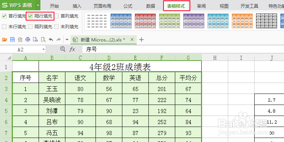The width and height of the screenshot is (284, 142).
Task: Apply the plain dashed no-color table style
Action: 97,21
